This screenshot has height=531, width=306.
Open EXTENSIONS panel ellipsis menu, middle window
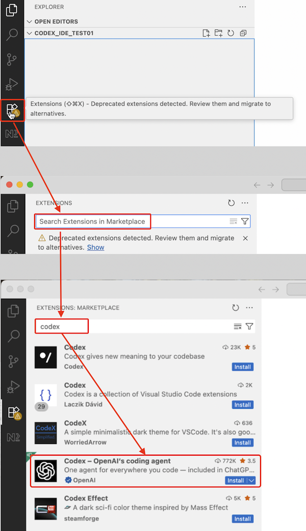[245, 203]
